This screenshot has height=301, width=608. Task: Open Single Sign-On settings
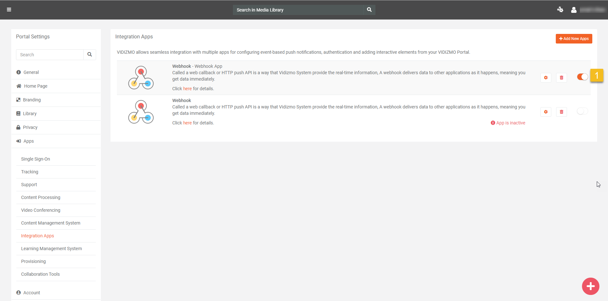pos(36,159)
